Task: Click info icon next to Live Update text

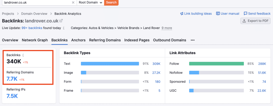Action: point(64,28)
